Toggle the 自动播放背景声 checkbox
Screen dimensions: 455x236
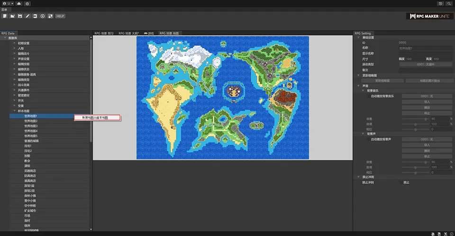(x=368, y=139)
